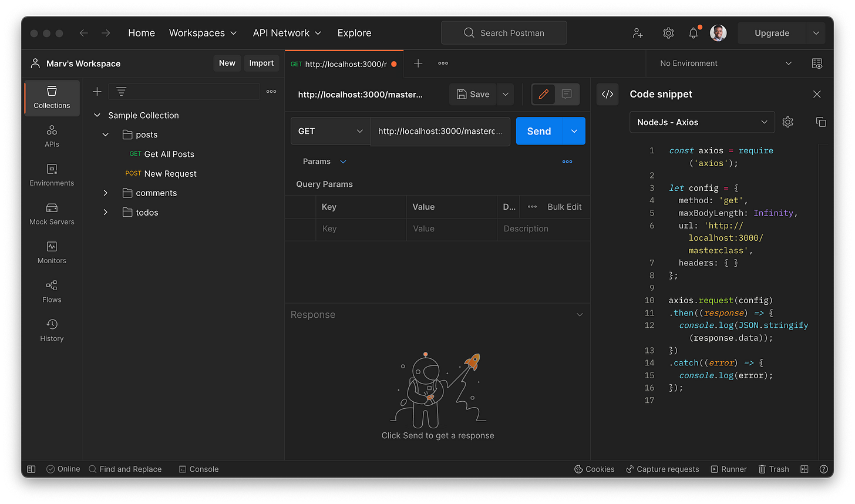Open Mock Servers in the sidebar

52,214
